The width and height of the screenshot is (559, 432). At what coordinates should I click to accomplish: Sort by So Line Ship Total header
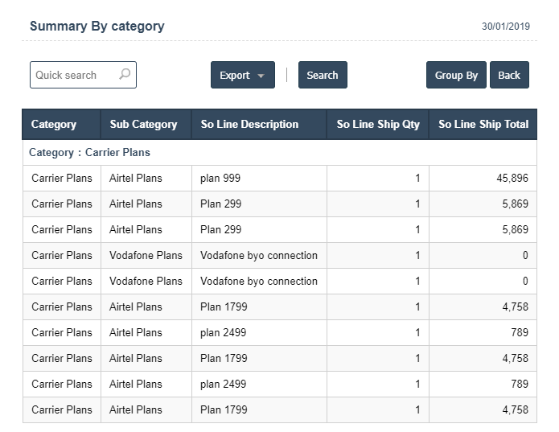click(x=483, y=124)
